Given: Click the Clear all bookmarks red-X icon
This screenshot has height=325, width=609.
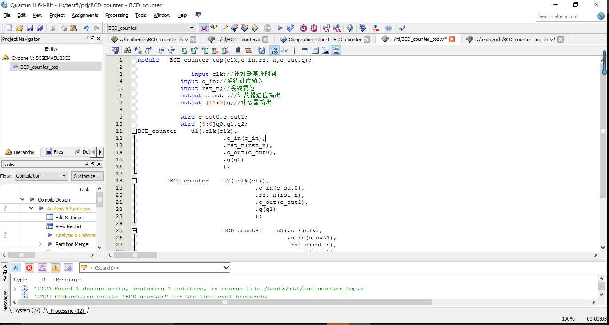Looking at the screenshot, I should point(225,50).
